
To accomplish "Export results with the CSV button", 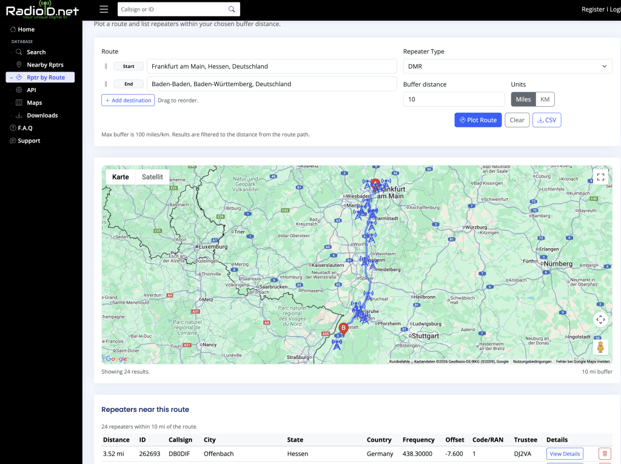I will 546,120.
